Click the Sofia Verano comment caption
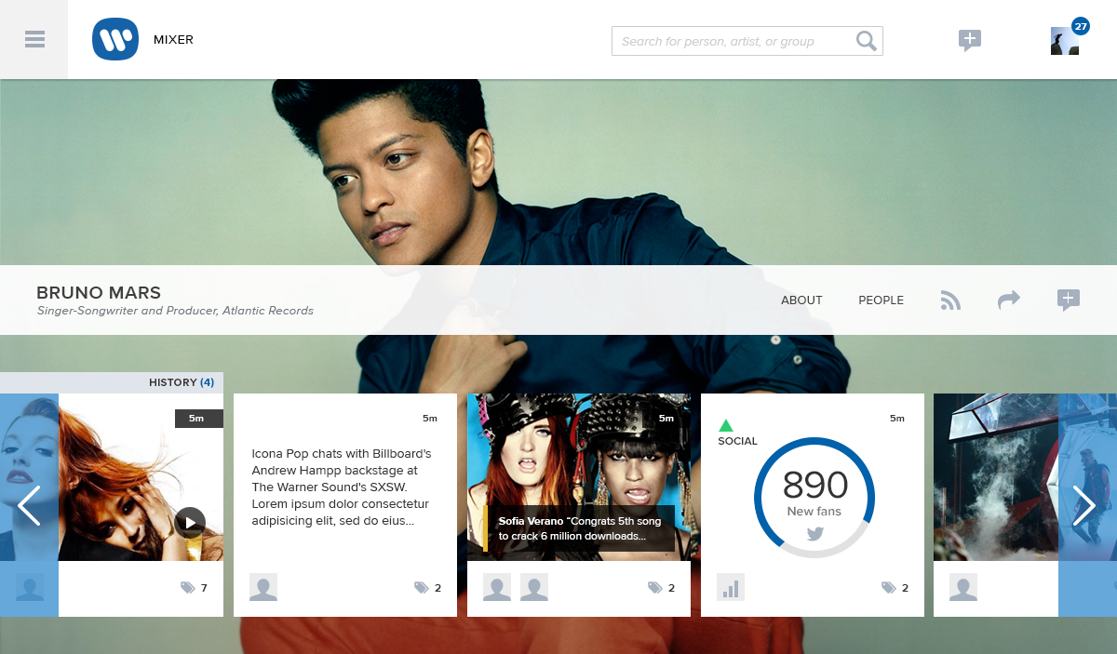Viewport: 1117px width, 654px height. (579, 528)
